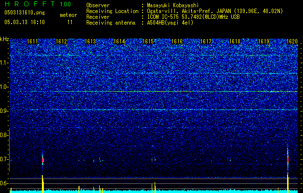Click the tall yellow spike after 1611
This screenshot has height=193, width=303.
(x=43, y=184)
